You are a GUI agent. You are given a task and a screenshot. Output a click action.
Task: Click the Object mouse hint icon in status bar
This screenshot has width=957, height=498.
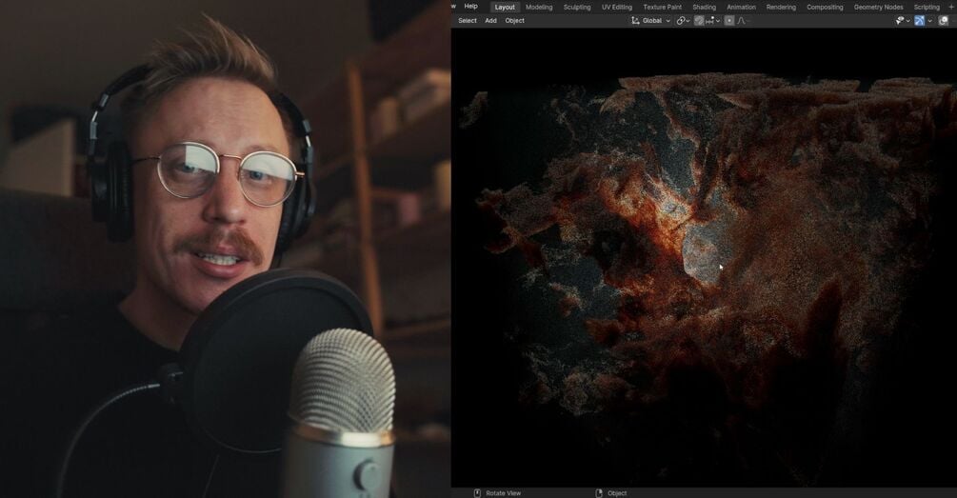click(599, 493)
